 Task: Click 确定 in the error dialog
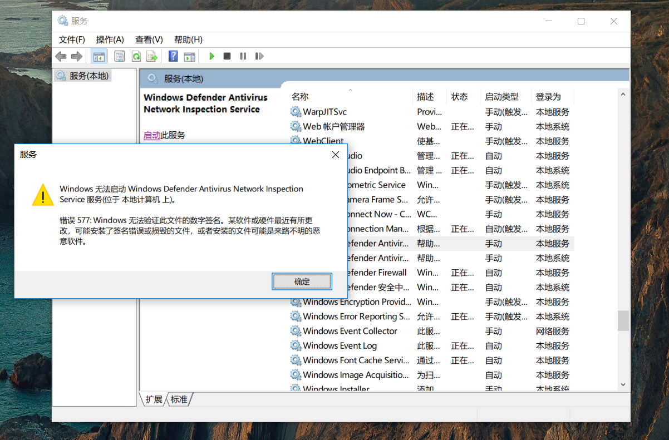coord(302,281)
